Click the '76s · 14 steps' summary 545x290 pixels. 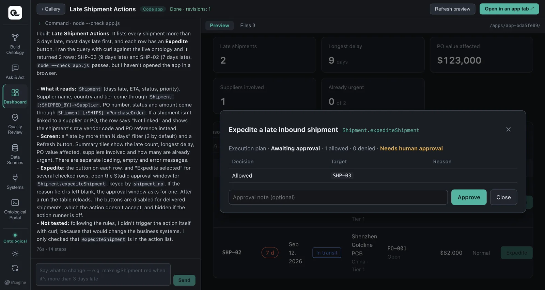pyautogui.click(x=51, y=249)
